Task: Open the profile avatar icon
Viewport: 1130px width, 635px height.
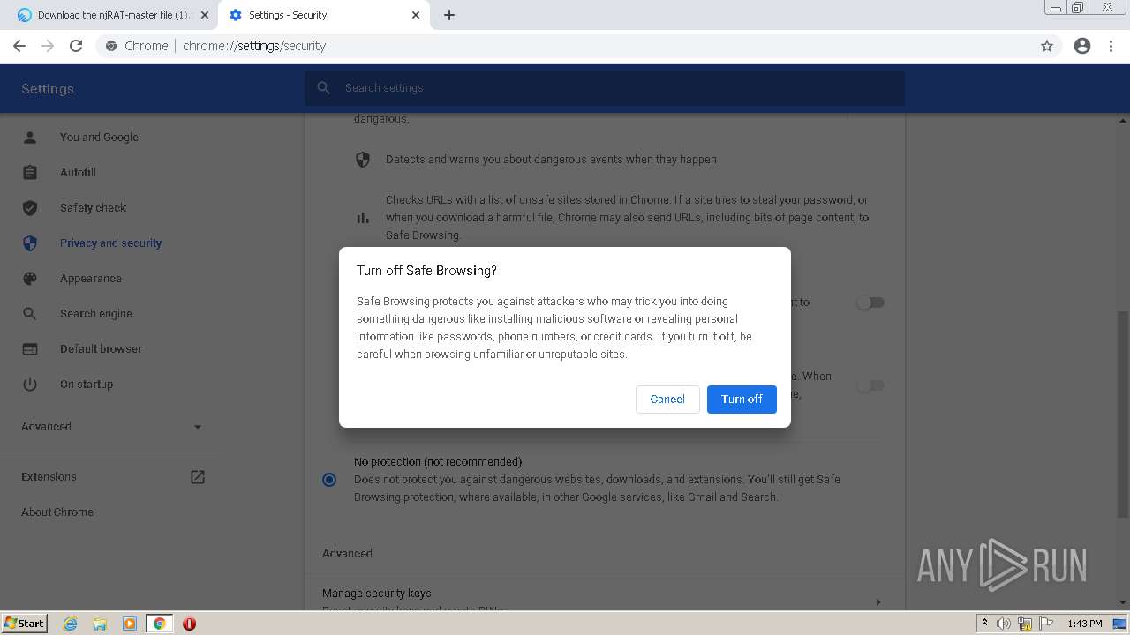Action: tap(1082, 46)
